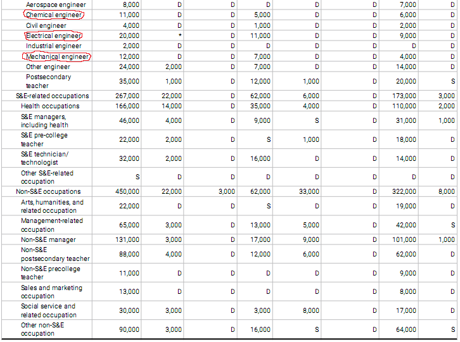Select the Sales and marketing occupation label
The height and width of the screenshot is (342, 460).
(x=51, y=292)
